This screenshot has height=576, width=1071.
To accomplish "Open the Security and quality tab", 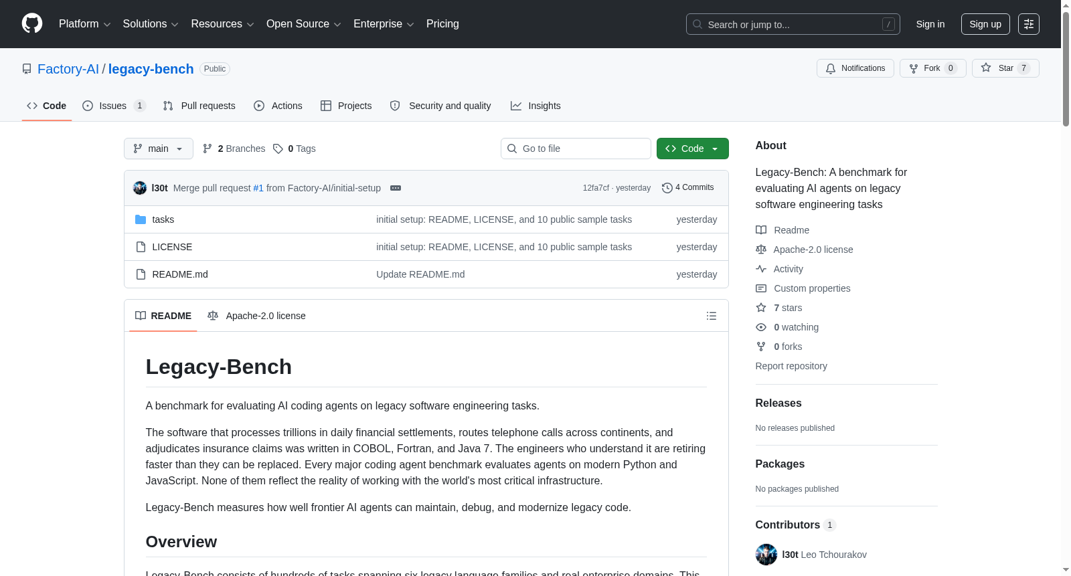I will pos(441,106).
